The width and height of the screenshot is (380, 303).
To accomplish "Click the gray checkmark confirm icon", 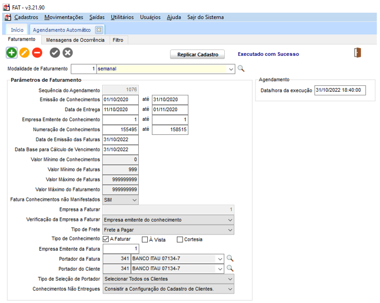I will coord(55,52).
